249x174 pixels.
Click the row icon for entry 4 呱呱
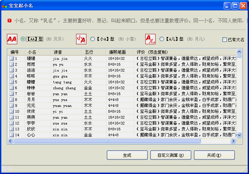(11, 76)
